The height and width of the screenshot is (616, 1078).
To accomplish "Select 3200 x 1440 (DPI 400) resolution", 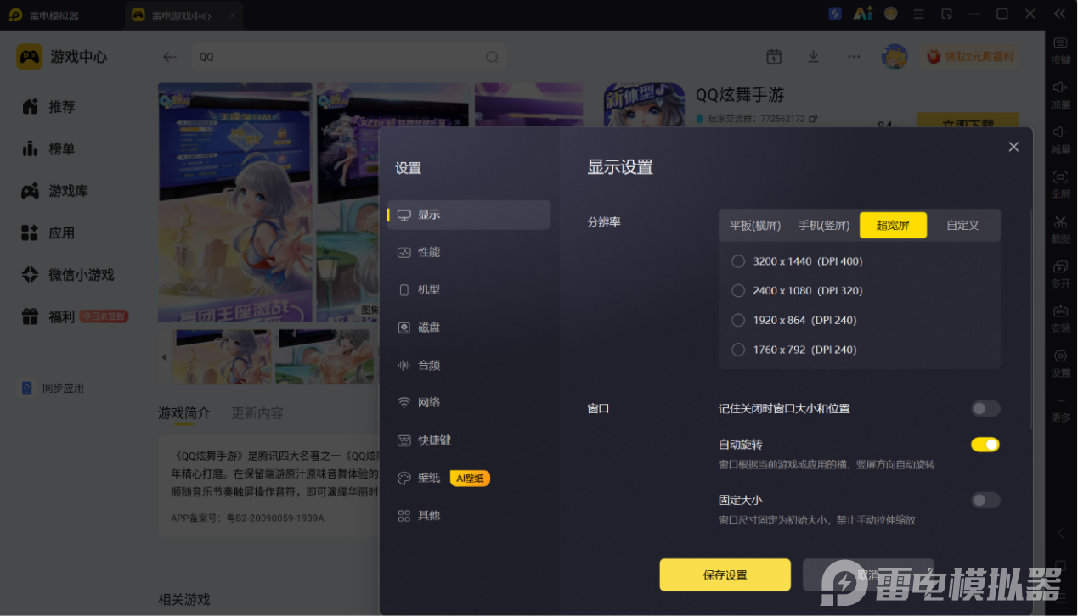I will click(x=797, y=261).
